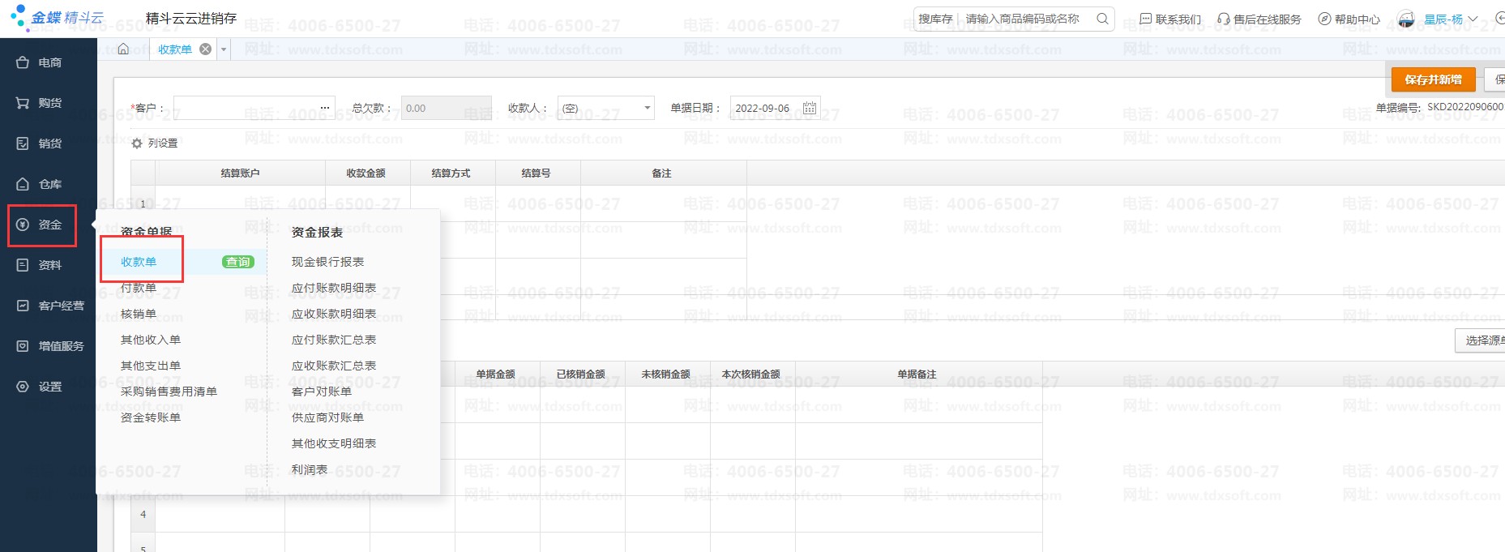Click the search magnifier icon
This screenshot has width=1505, height=552.
click(x=1102, y=19)
